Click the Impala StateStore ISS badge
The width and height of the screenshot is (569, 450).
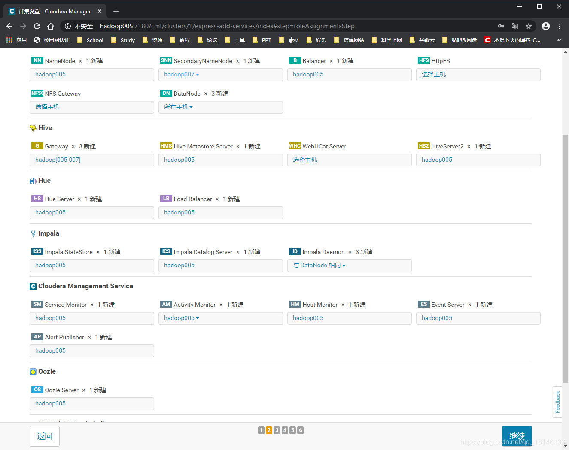pos(37,251)
